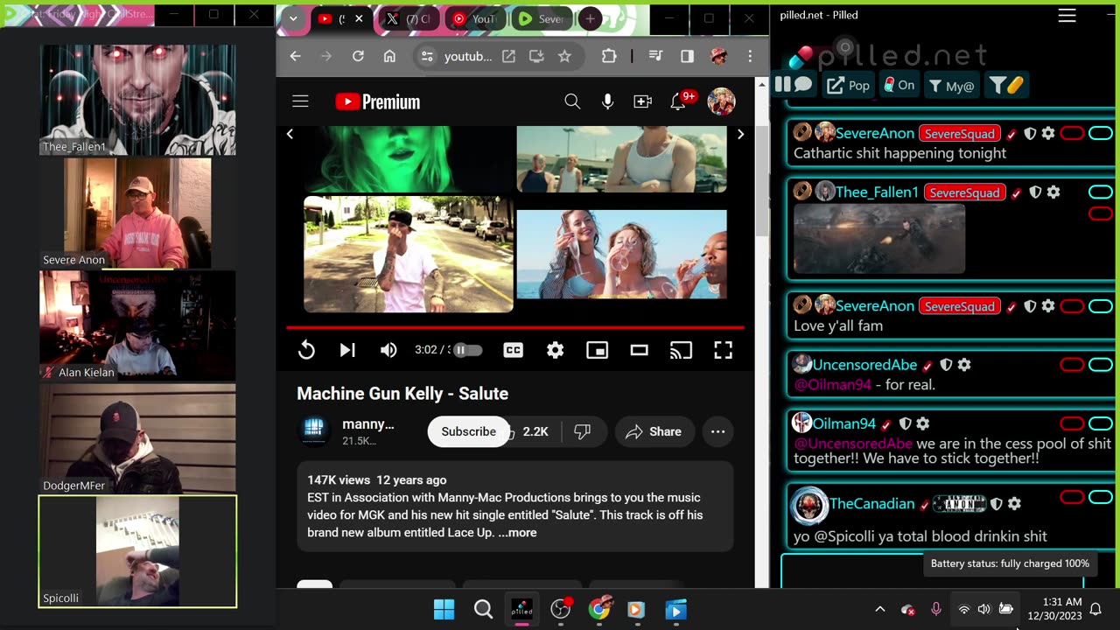Mute the video volume speaker

click(x=388, y=350)
